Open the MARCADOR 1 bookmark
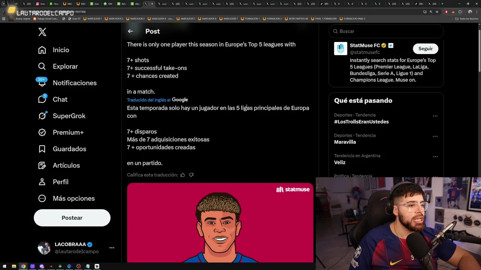Screen dimensions: 481x270 pyautogui.click(x=92, y=18)
